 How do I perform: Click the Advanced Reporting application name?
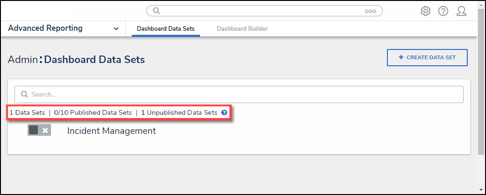coord(45,28)
